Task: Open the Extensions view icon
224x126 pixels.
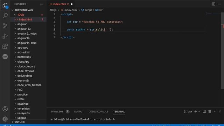Action: point(5,46)
